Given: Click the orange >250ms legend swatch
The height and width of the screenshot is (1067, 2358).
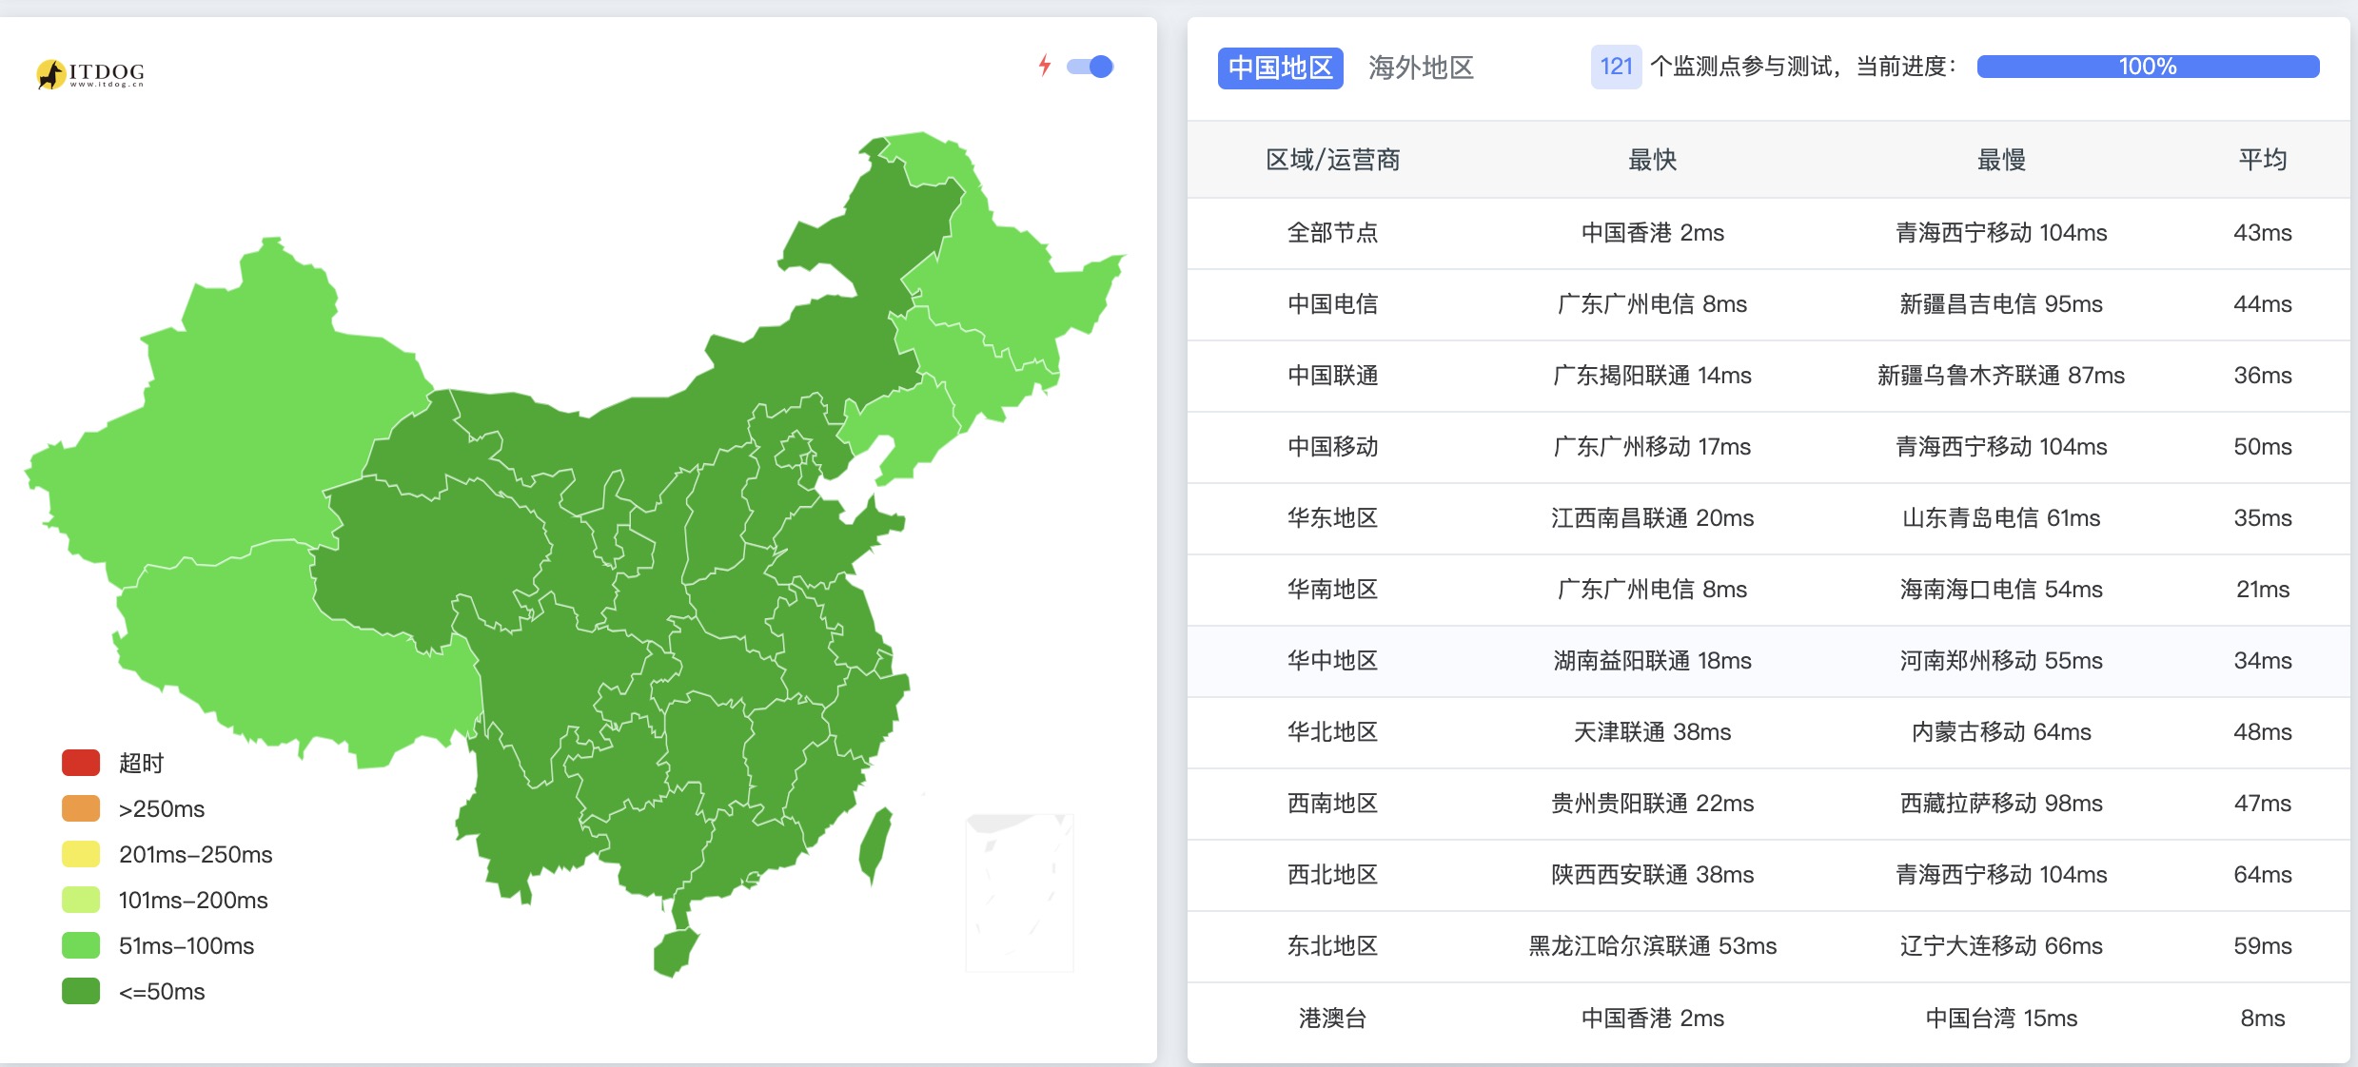Looking at the screenshot, I should [x=81, y=808].
